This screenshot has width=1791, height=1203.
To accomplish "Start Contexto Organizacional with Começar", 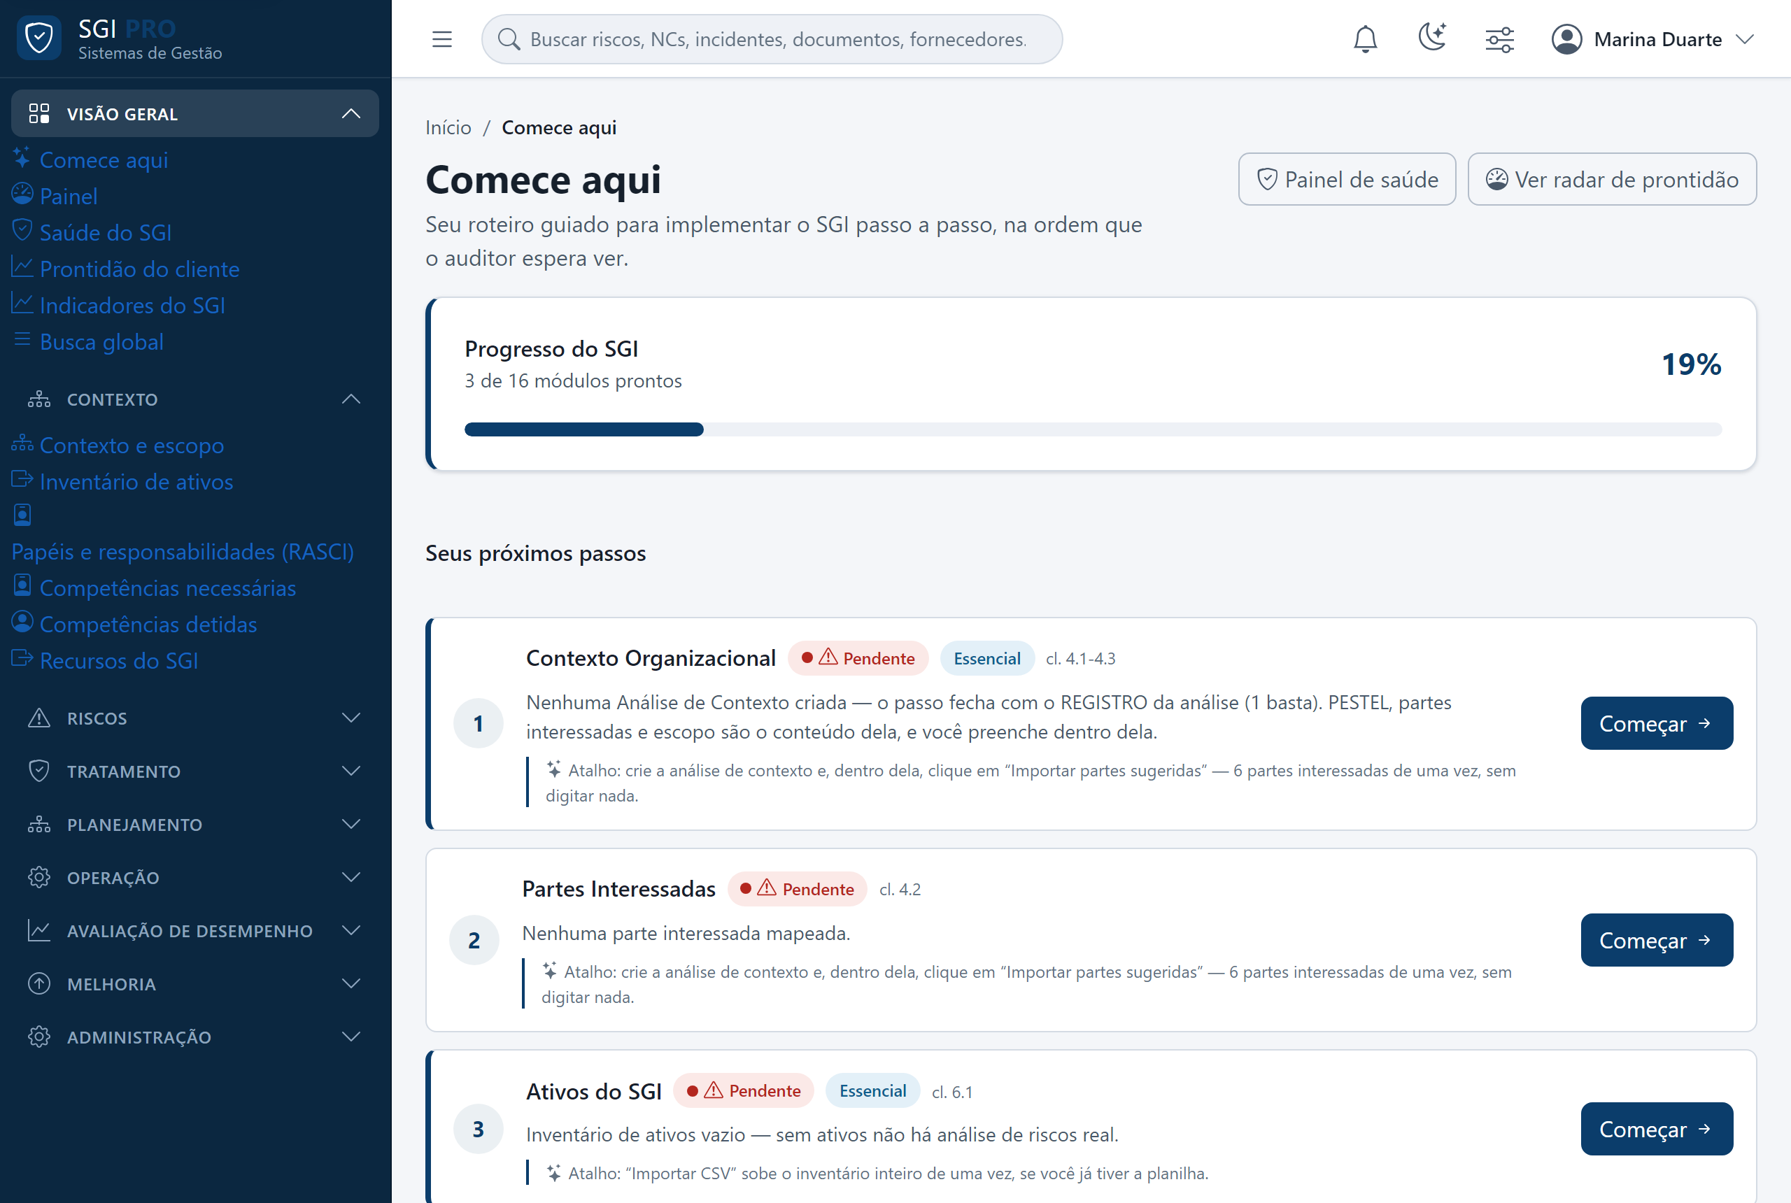I will (1656, 723).
